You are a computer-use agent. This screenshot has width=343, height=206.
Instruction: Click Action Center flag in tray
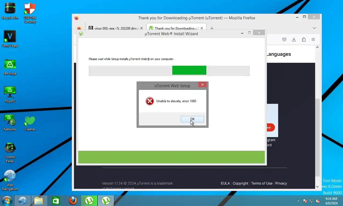coord(305,201)
